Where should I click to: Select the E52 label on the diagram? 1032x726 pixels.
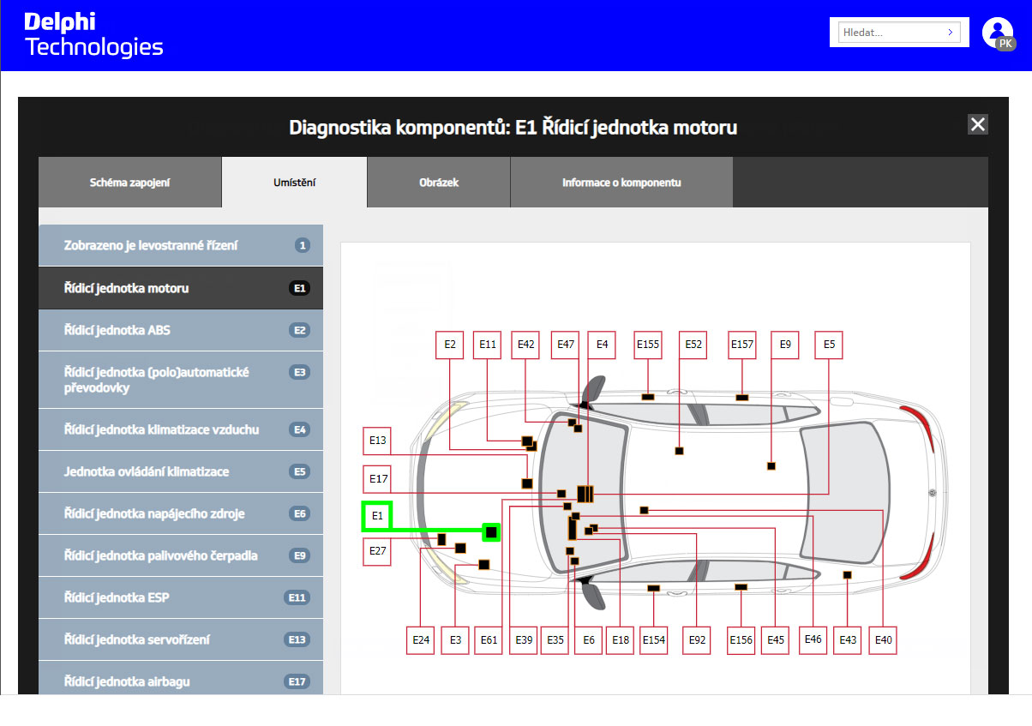coord(693,345)
